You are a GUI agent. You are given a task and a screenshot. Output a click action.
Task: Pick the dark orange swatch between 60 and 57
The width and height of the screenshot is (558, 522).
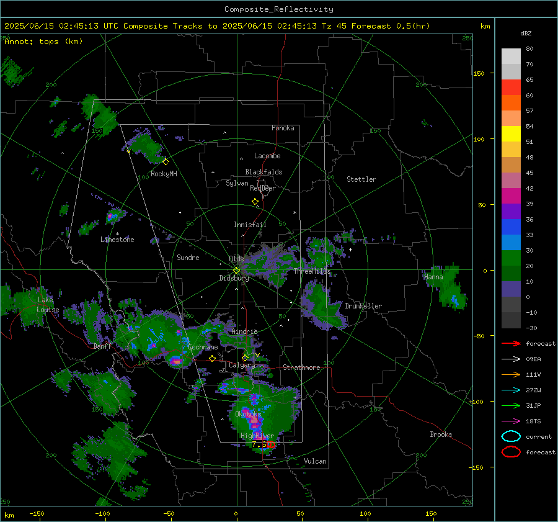coord(511,102)
